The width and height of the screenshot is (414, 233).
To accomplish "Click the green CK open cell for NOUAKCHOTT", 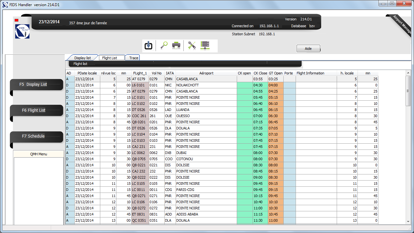I will [245, 85].
